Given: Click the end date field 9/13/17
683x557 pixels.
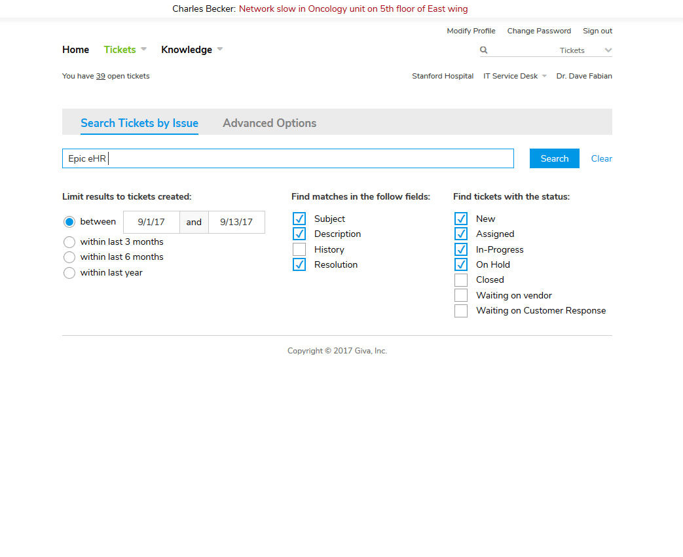Looking at the screenshot, I should pos(236,222).
